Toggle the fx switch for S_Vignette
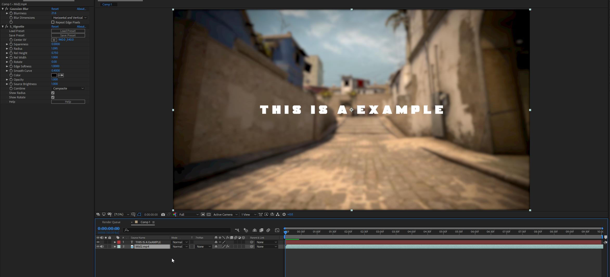The height and width of the screenshot is (277, 610). 7,27
